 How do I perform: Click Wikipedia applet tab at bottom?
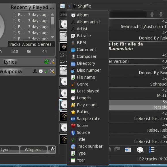34,150
